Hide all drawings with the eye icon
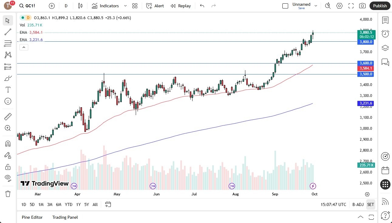This screenshot has height=223, width=392. tap(8, 178)
